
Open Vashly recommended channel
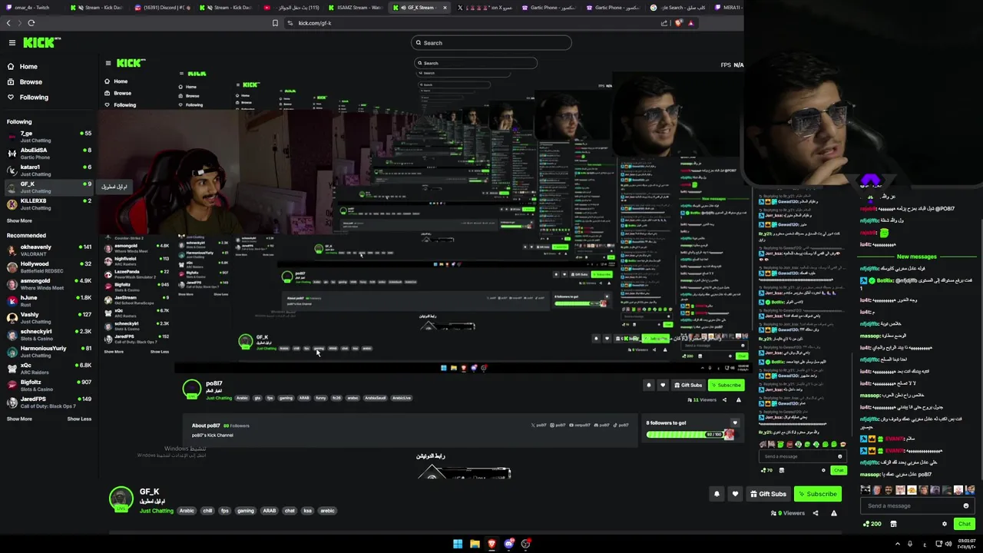pyautogui.click(x=48, y=318)
